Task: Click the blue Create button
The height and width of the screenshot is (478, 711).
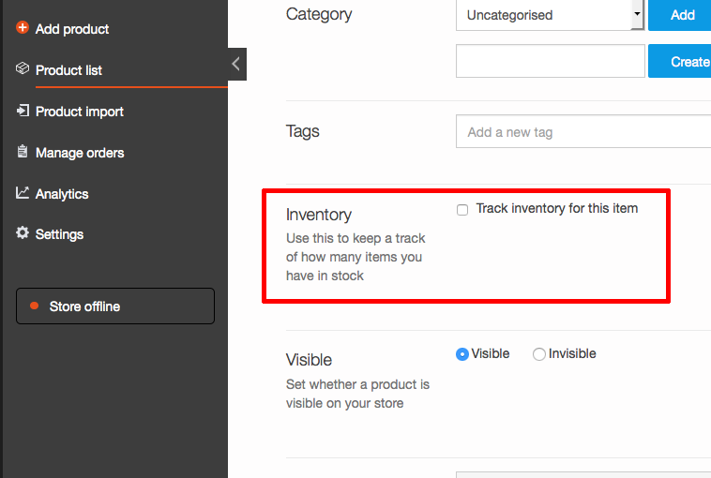Action: coord(680,61)
